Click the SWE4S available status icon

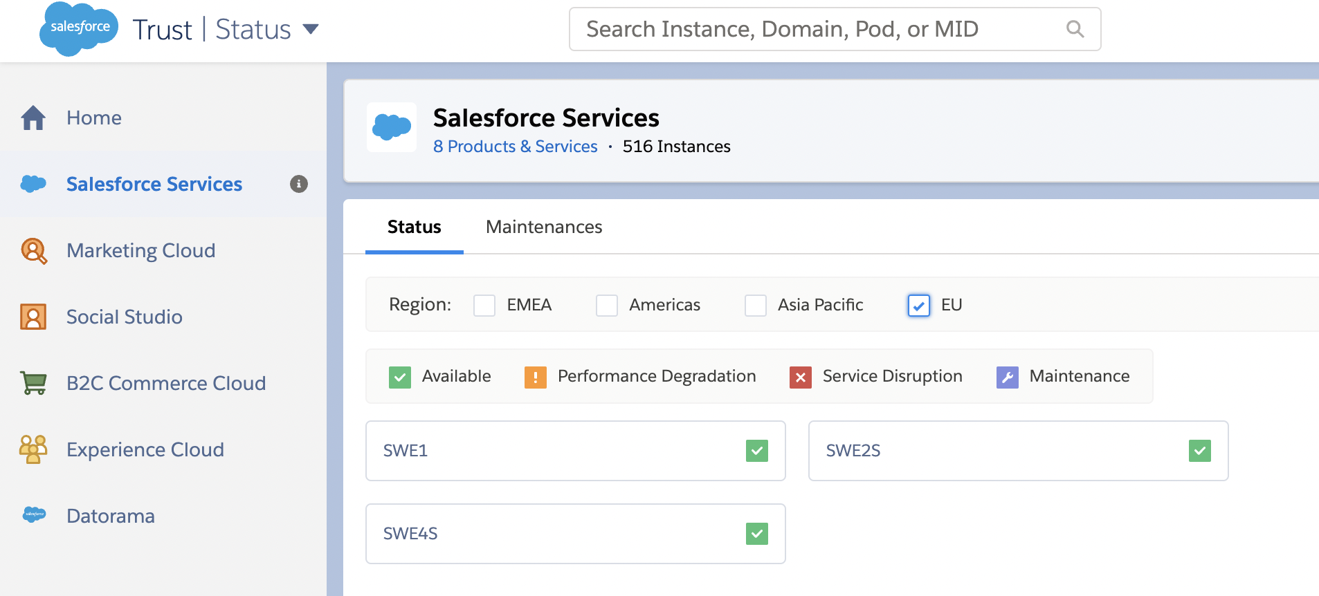click(757, 534)
